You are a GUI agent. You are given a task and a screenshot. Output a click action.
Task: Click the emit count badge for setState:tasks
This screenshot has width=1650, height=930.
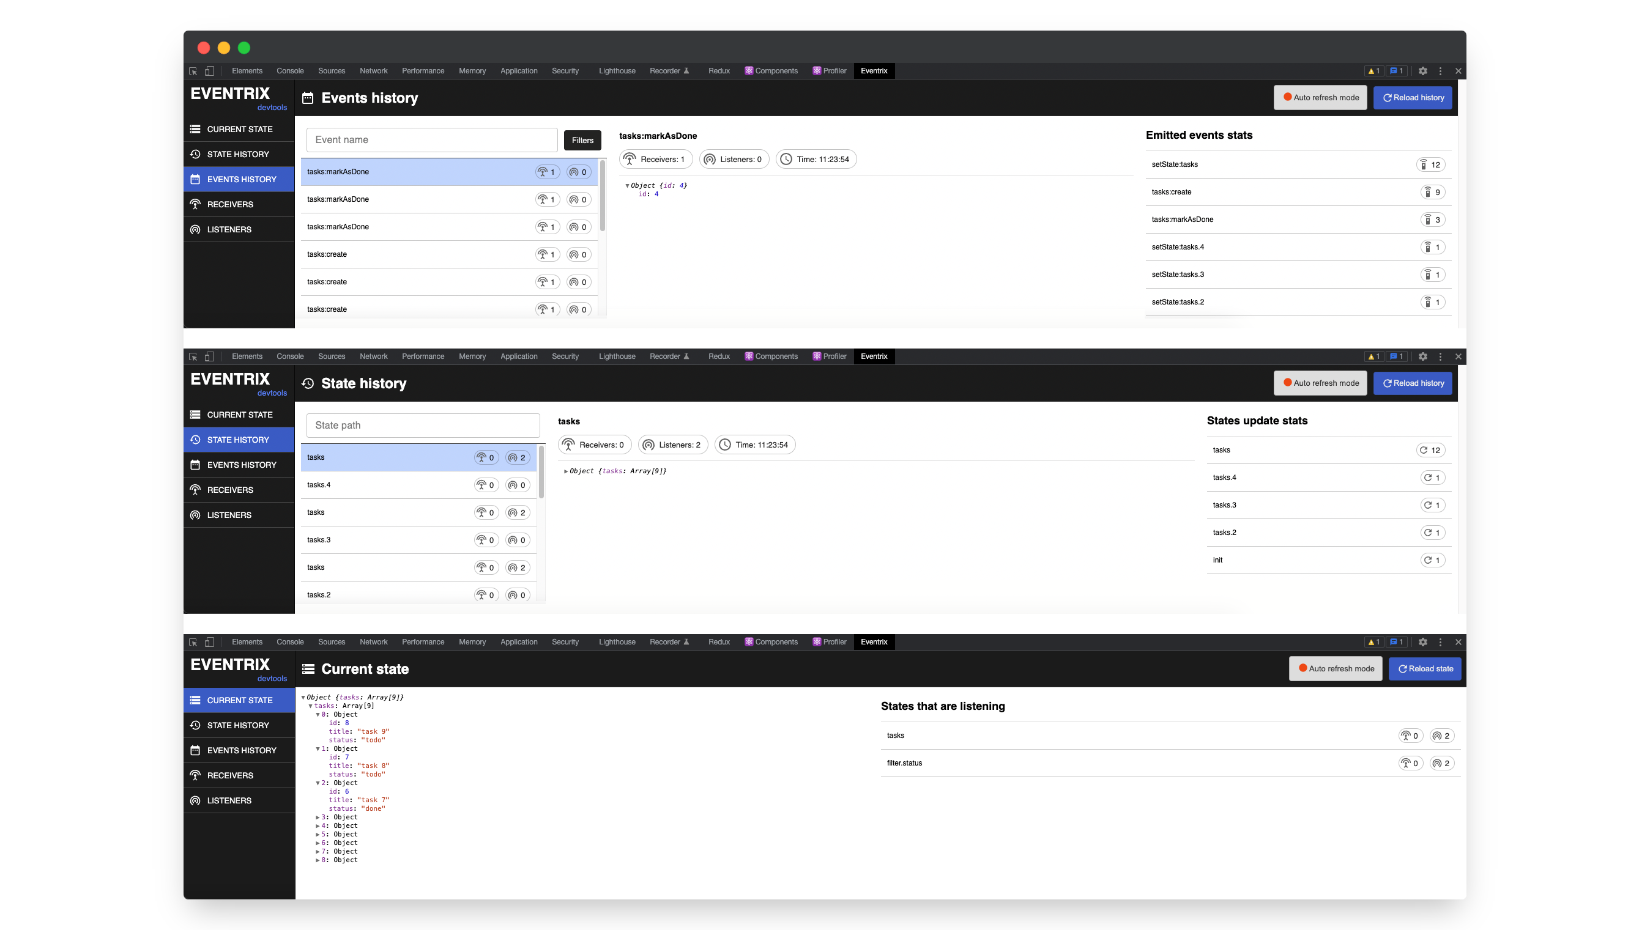coord(1430,164)
